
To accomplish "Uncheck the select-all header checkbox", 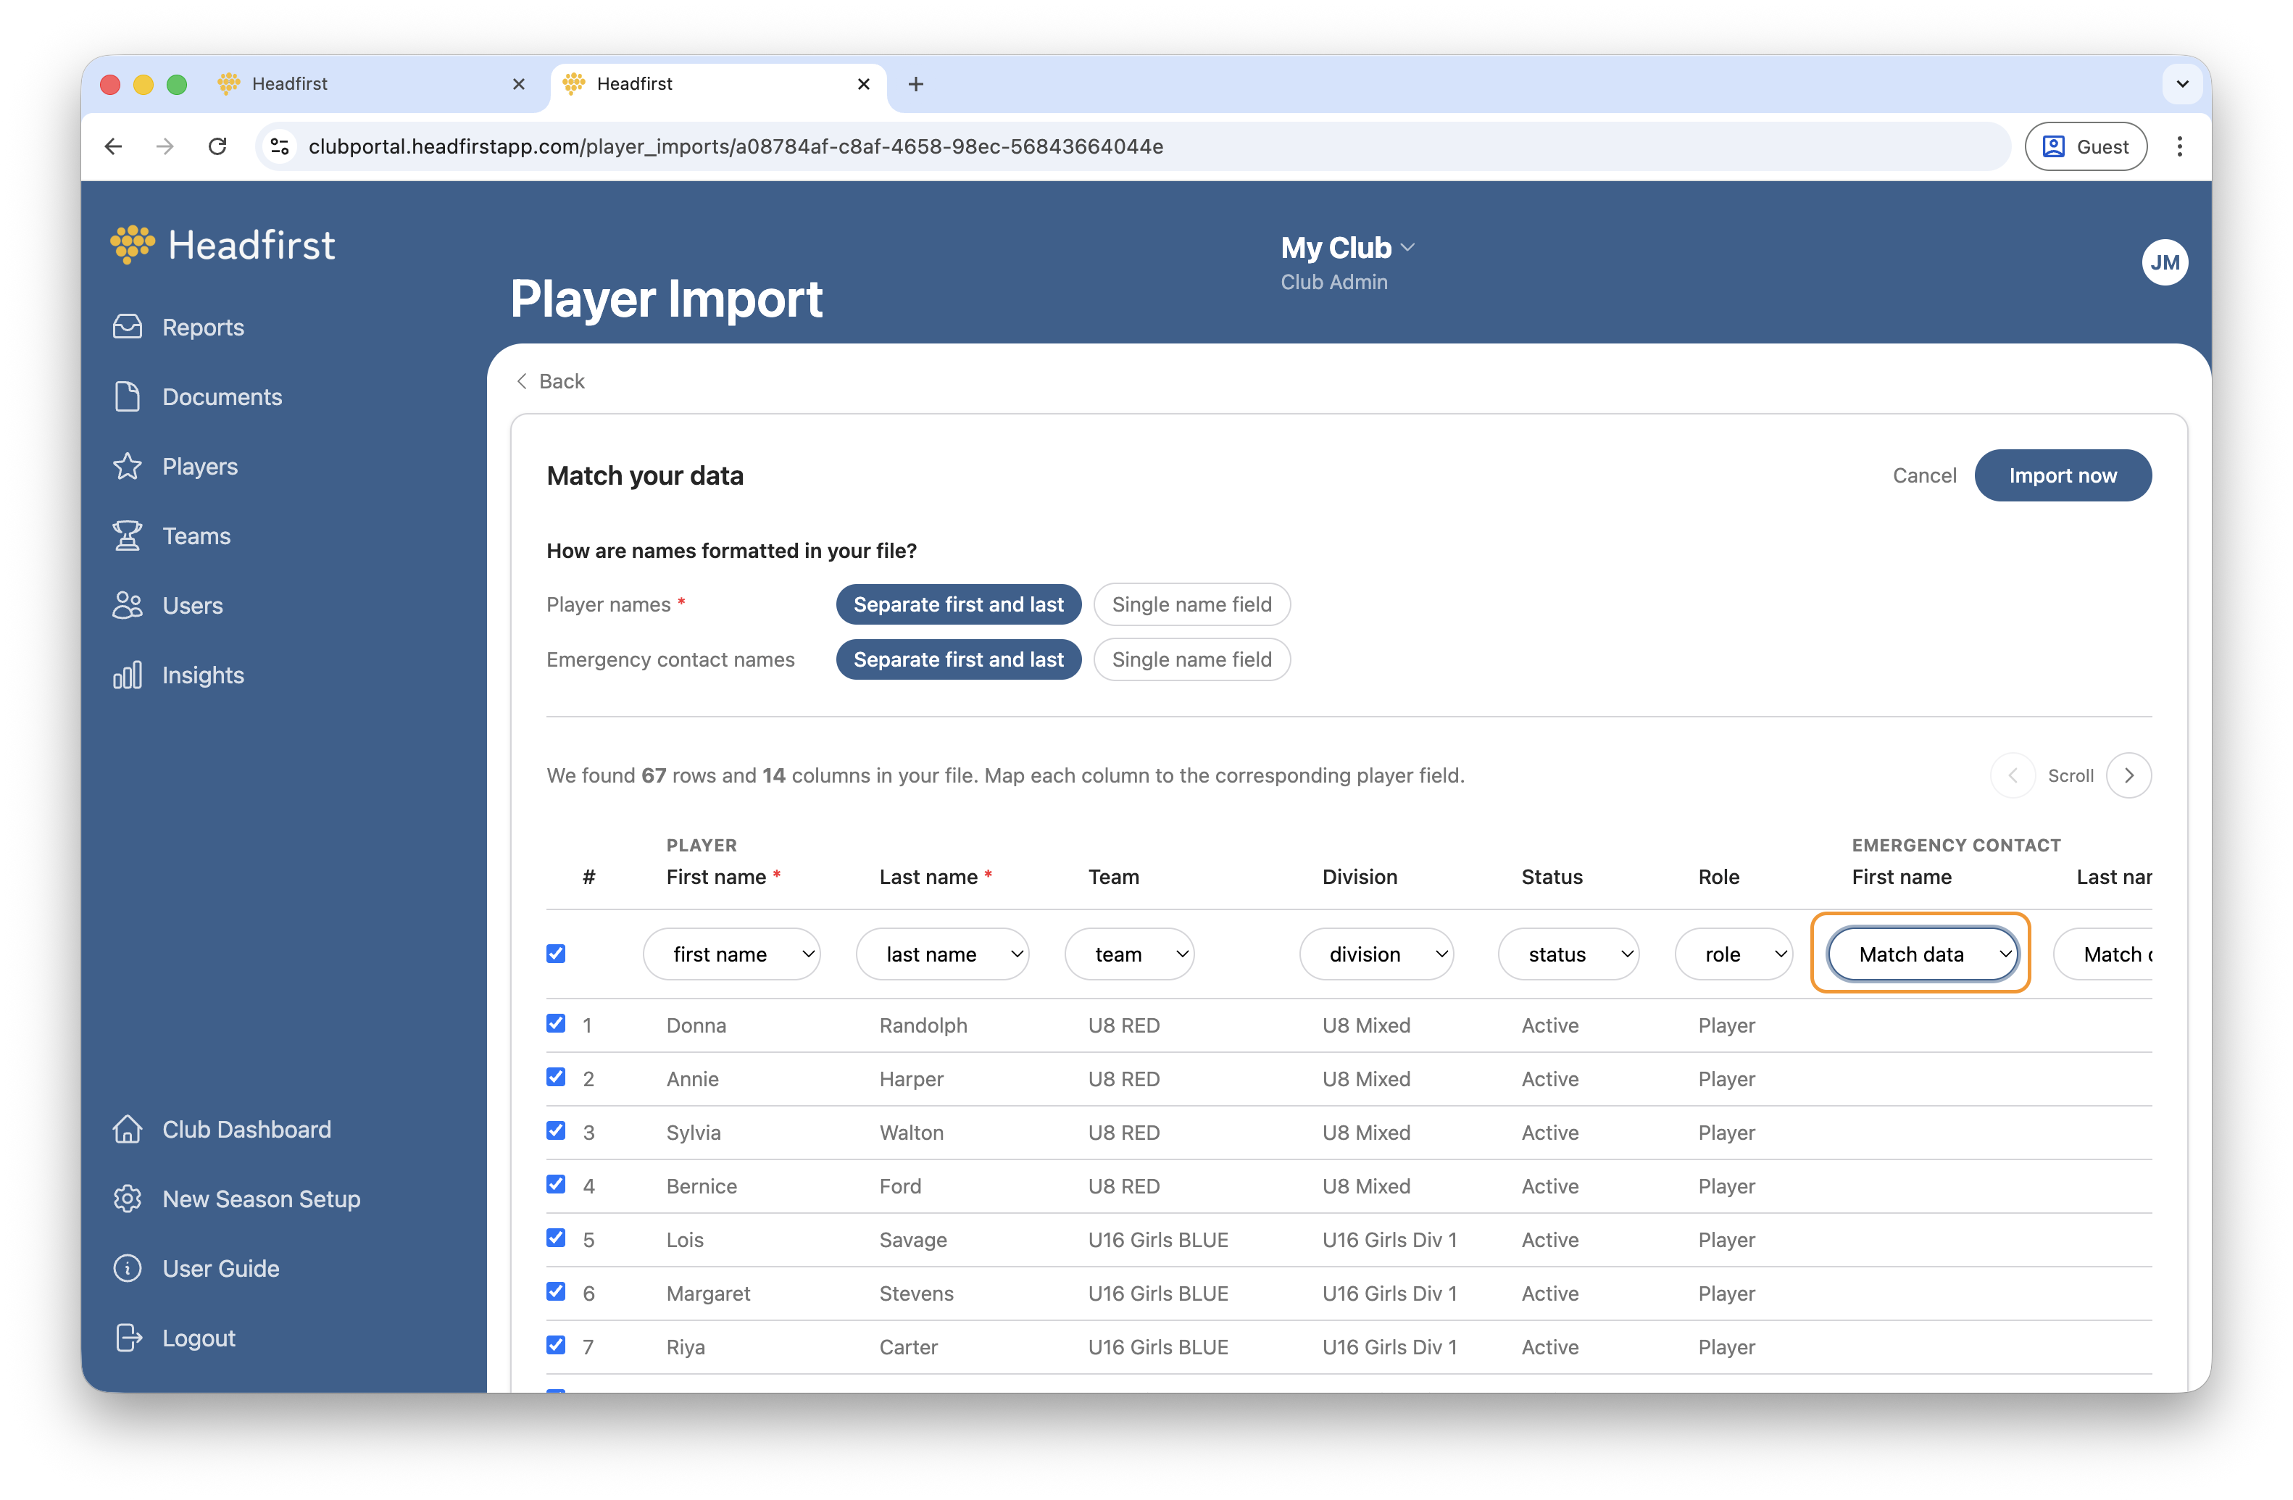I will pyautogui.click(x=556, y=954).
